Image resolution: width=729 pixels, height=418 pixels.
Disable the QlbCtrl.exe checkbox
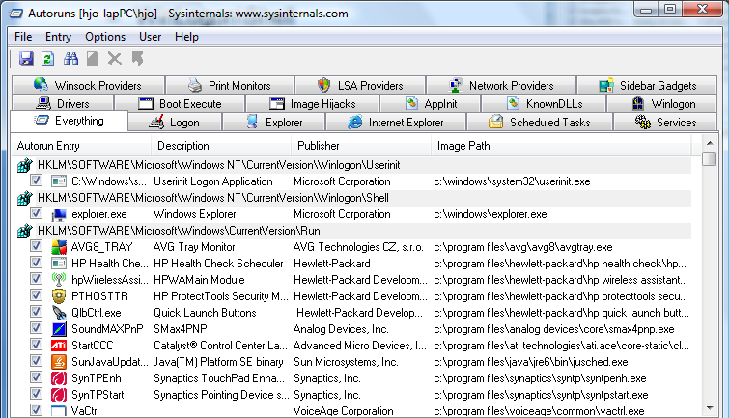coord(36,312)
